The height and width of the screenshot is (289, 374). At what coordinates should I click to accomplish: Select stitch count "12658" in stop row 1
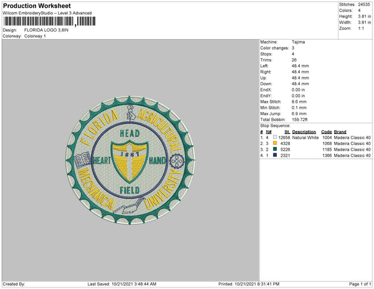pos(284,138)
